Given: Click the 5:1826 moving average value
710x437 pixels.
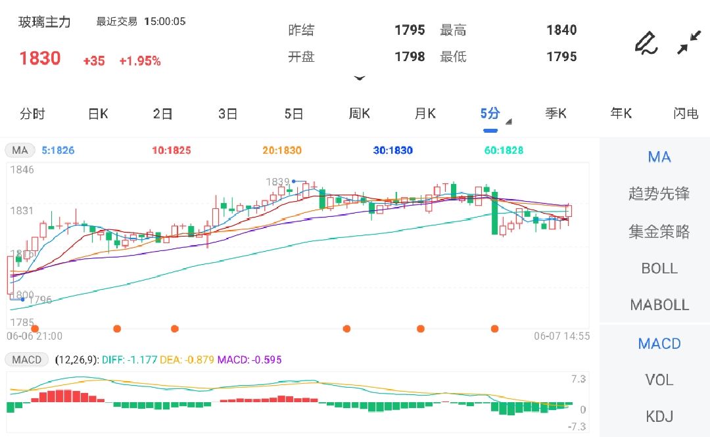Looking at the screenshot, I should [58, 150].
